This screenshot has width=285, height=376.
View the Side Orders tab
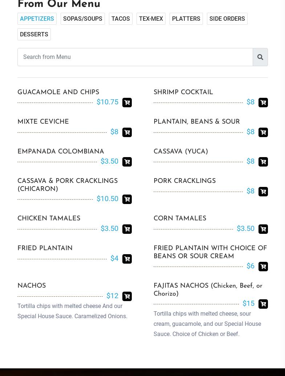click(227, 19)
